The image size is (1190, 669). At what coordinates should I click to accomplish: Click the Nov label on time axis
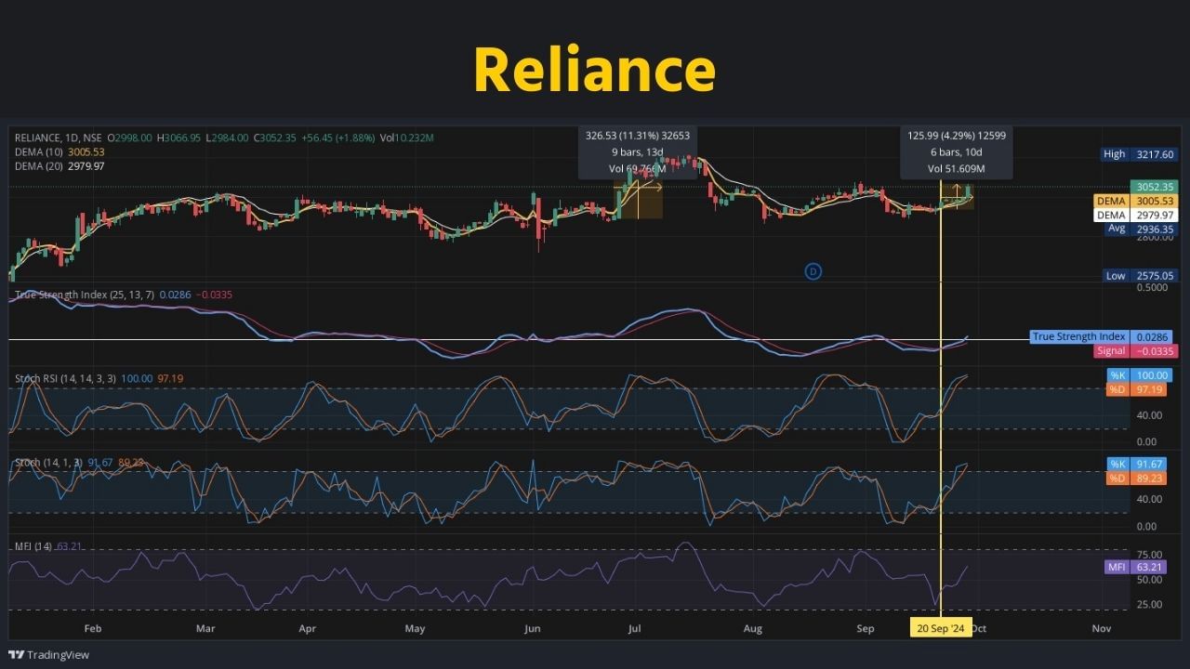click(1102, 629)
